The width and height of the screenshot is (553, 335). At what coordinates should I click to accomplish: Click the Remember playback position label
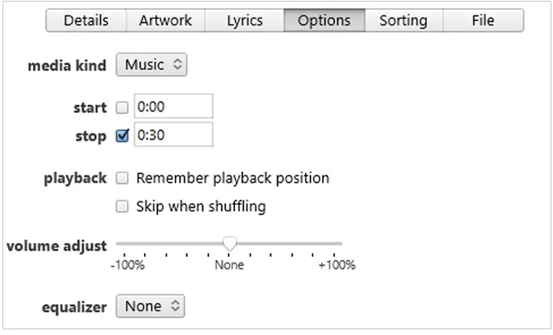pyautogui.click(x=233, y=178)
